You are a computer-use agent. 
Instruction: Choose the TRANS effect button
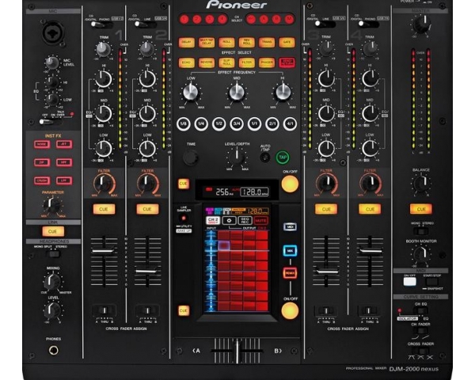click(267, 43)
